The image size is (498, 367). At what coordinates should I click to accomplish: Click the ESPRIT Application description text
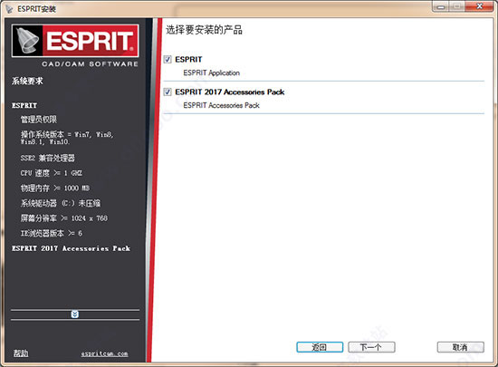point(212,72)
